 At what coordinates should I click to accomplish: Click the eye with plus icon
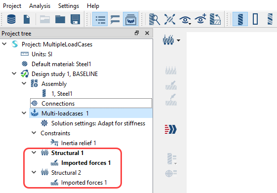[x=200, y=19]
